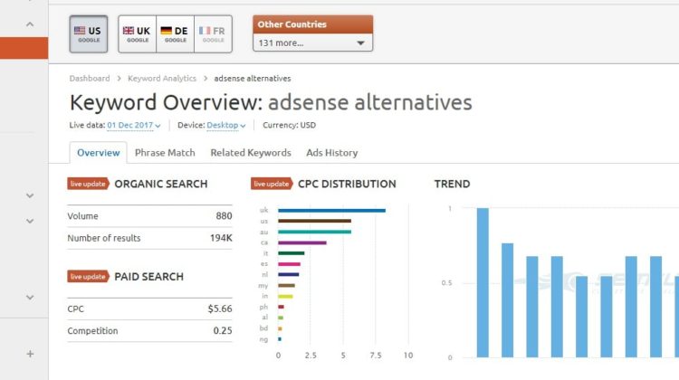
Task: Click the us bar in CPC Distribution
Action: [x=314, y=221]
